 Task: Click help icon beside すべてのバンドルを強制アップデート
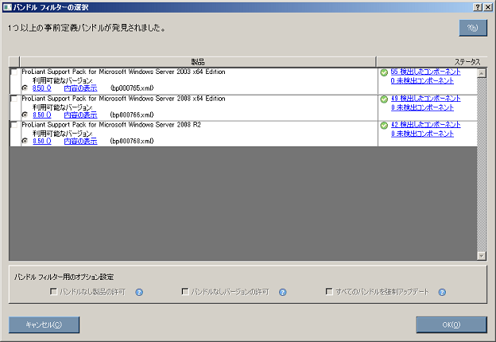click(441, 292)
